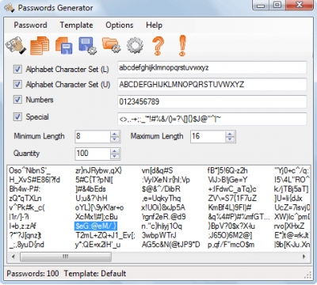The image size is (317, 285).
Task: Select password ;J65O)6M2@]
Action: [x=230, y=235]
